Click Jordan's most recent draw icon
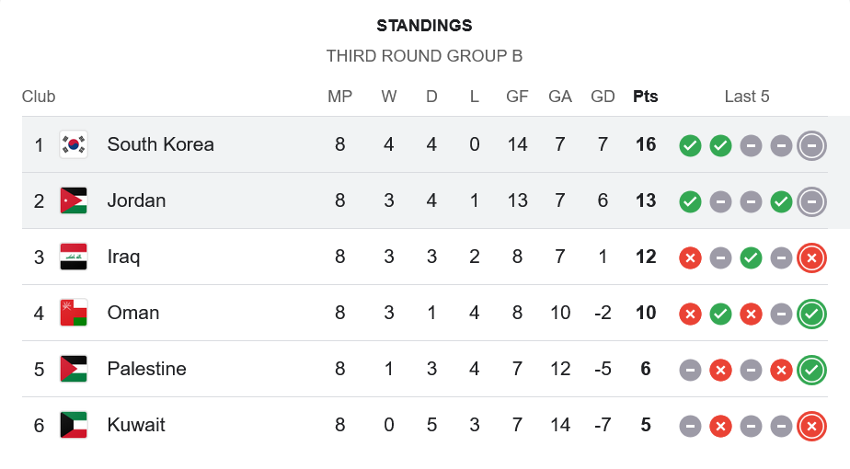 point(811,201)
